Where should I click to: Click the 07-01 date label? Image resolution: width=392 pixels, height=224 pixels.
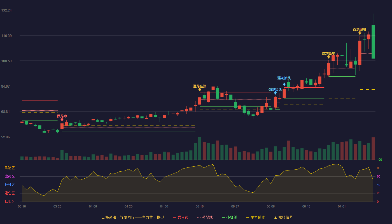342,206
